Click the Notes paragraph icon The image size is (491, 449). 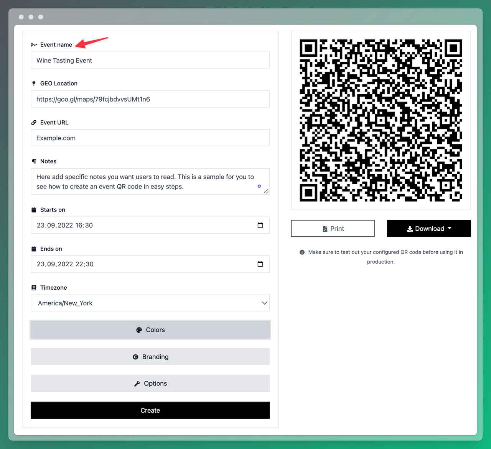point(34,161)
